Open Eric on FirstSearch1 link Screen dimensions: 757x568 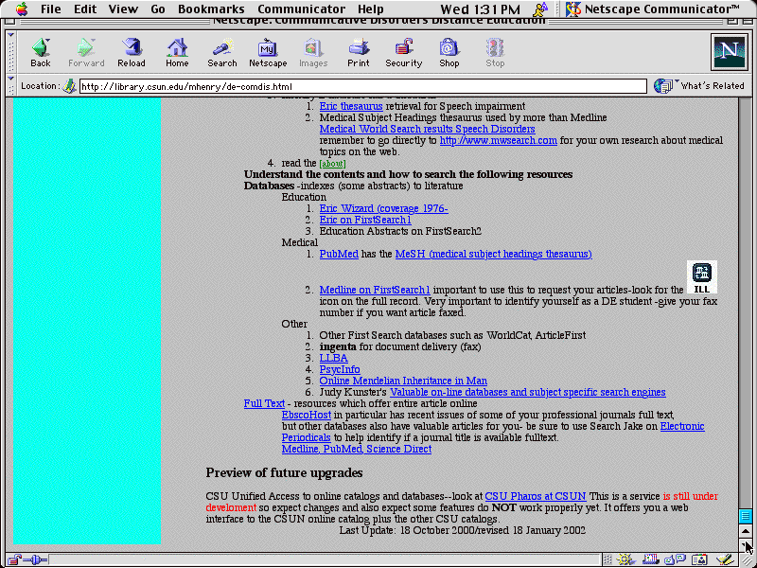(x=365, y=220)
